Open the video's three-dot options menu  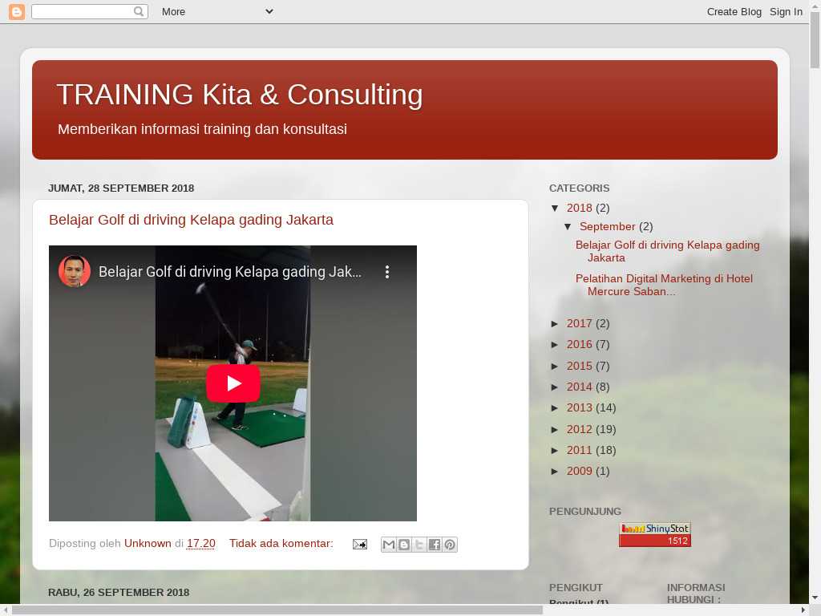[x=387, y=271]
